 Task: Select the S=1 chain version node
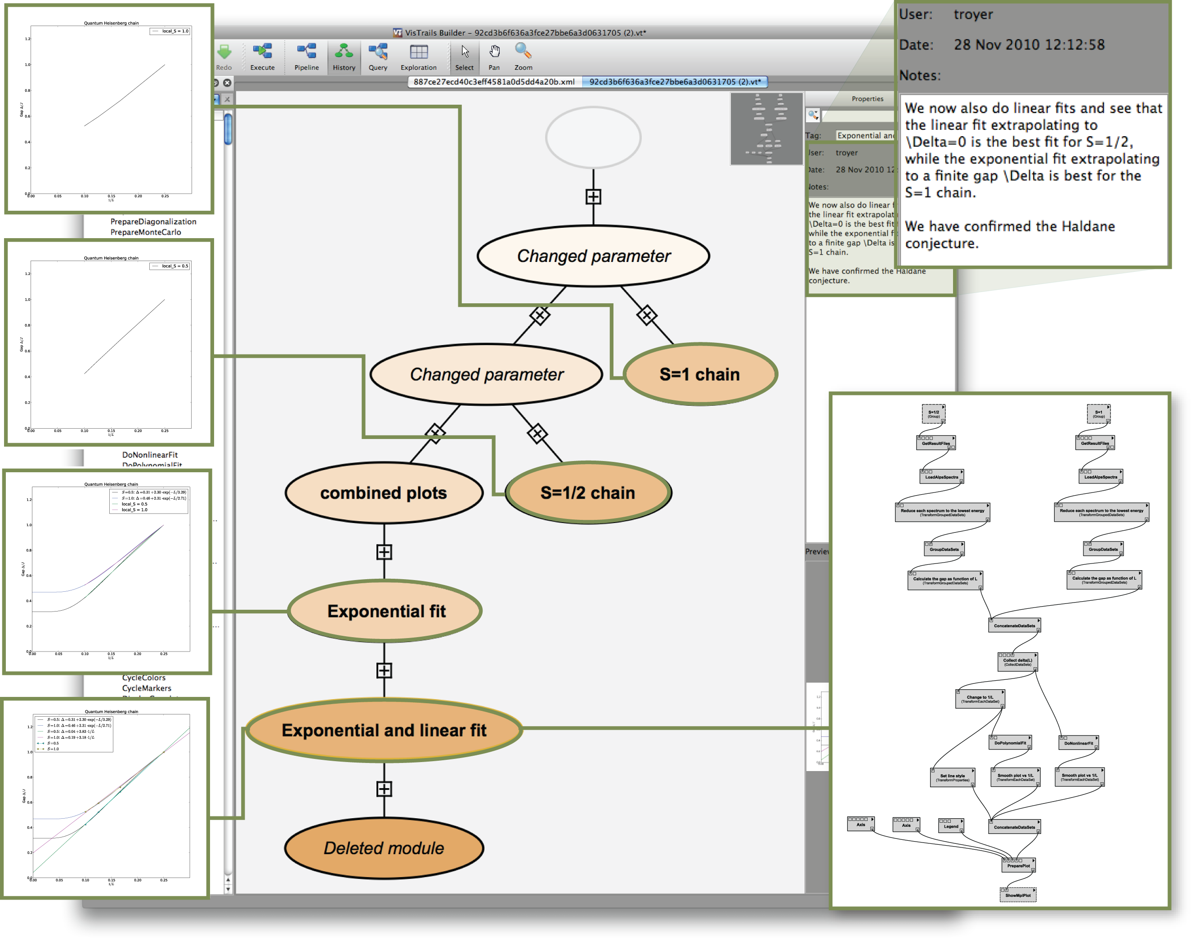click(700, 374)
